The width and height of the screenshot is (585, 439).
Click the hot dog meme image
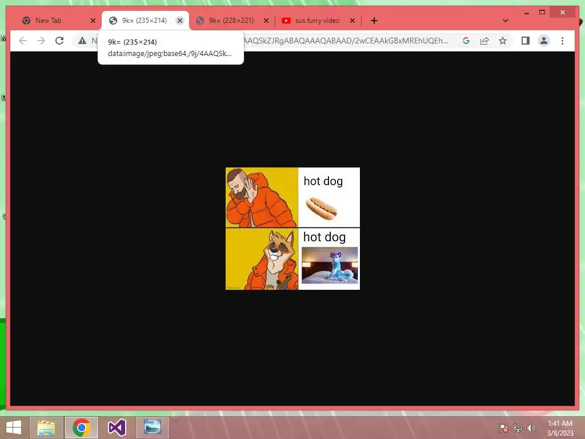click(292, 229)
